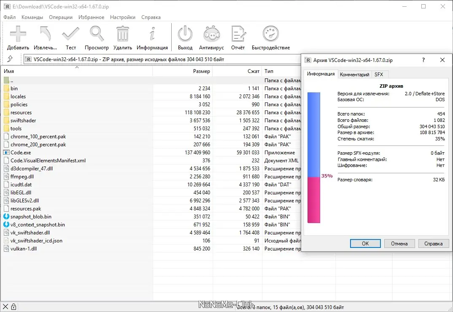Screen dimensions: 453x312
Task: Select the parent folder '..' row
Action: coord(150,81)
